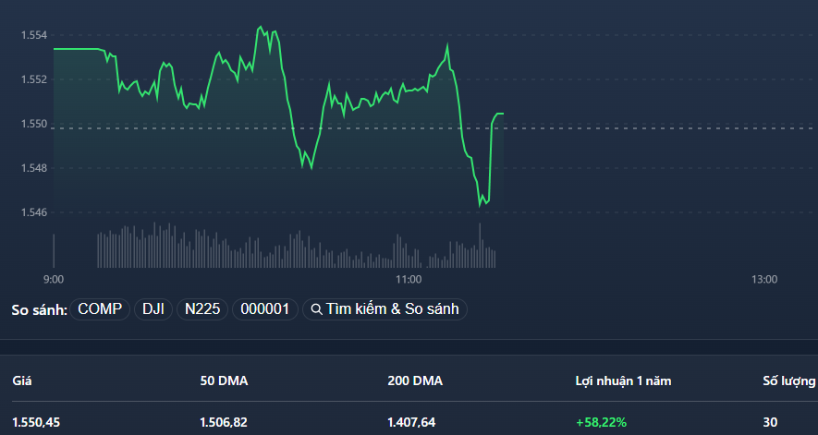Click the magnifier icon beside Tìm kiếm
Screen dimensions: 818x435
tap(316, 309)
